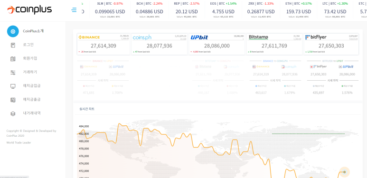Select the Binance price 27,614,309
The image size is (367, 178).
[x=103, y=46]
